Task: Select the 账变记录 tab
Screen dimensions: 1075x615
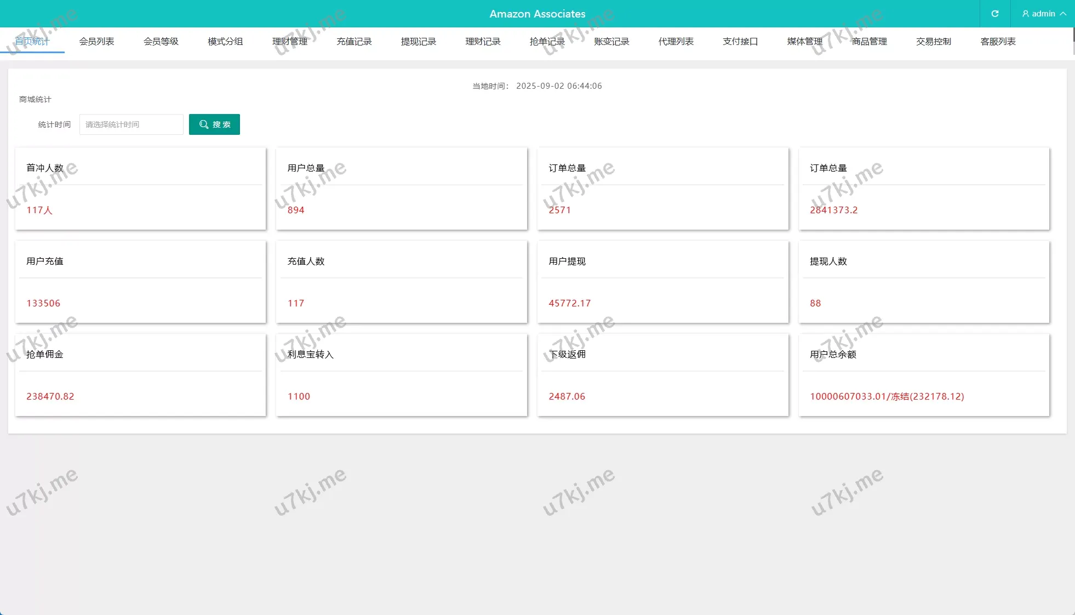Action: [611, 42]
